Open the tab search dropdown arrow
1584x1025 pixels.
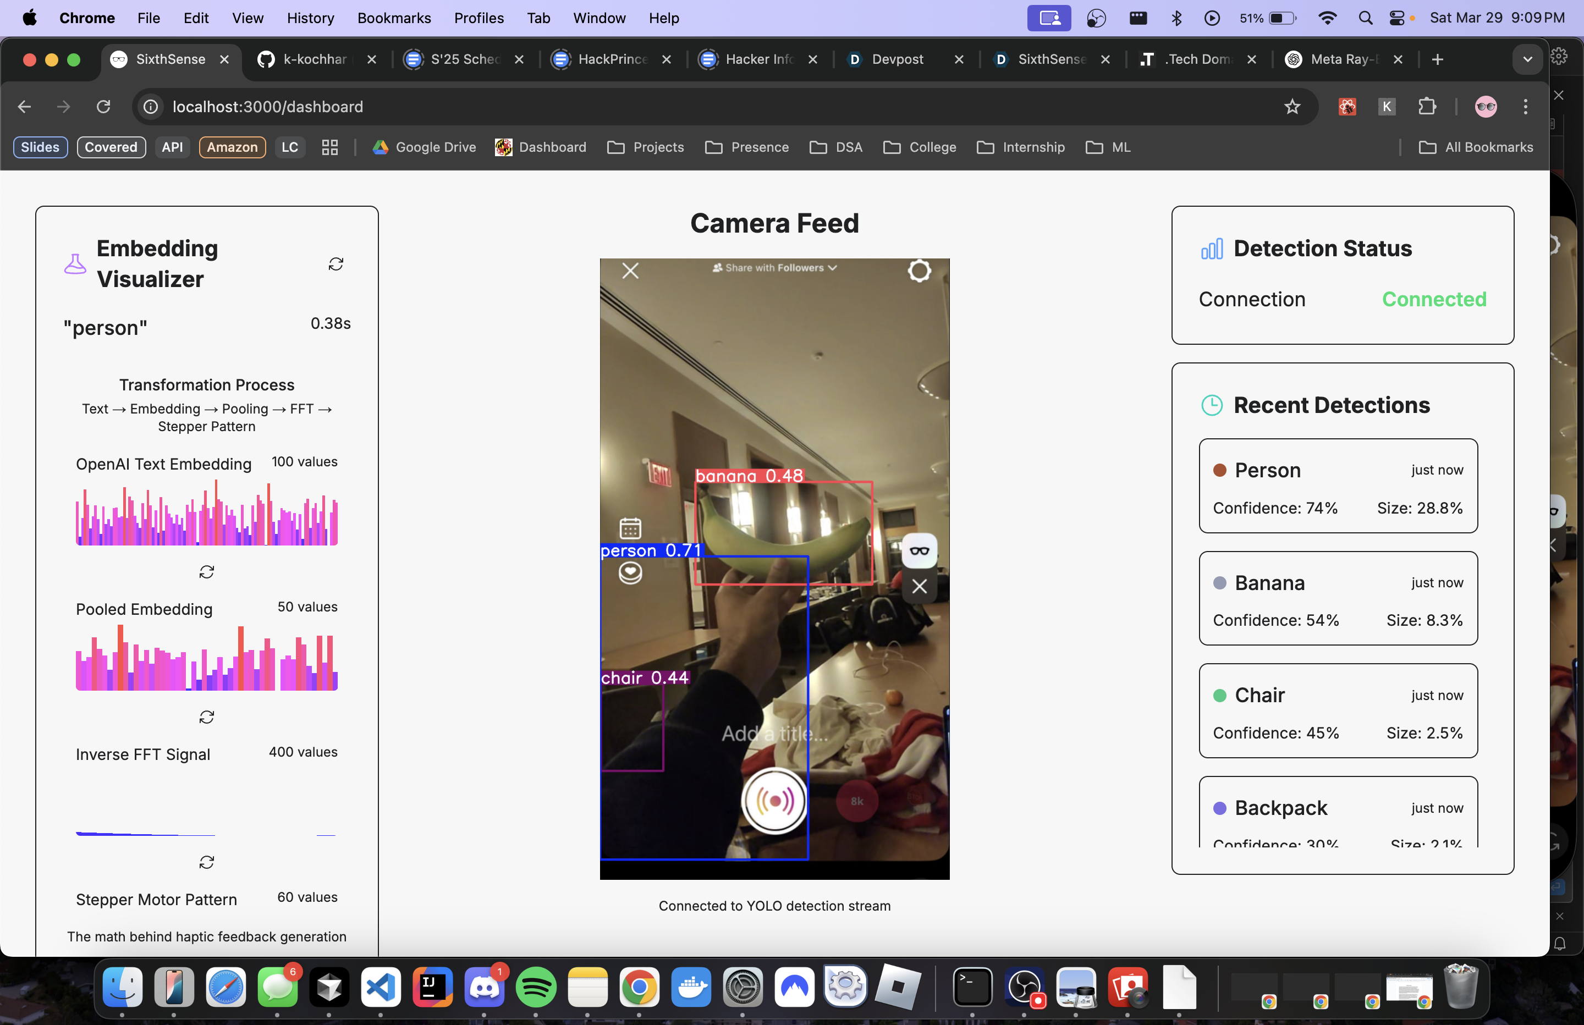click(x=1527, y=59)
